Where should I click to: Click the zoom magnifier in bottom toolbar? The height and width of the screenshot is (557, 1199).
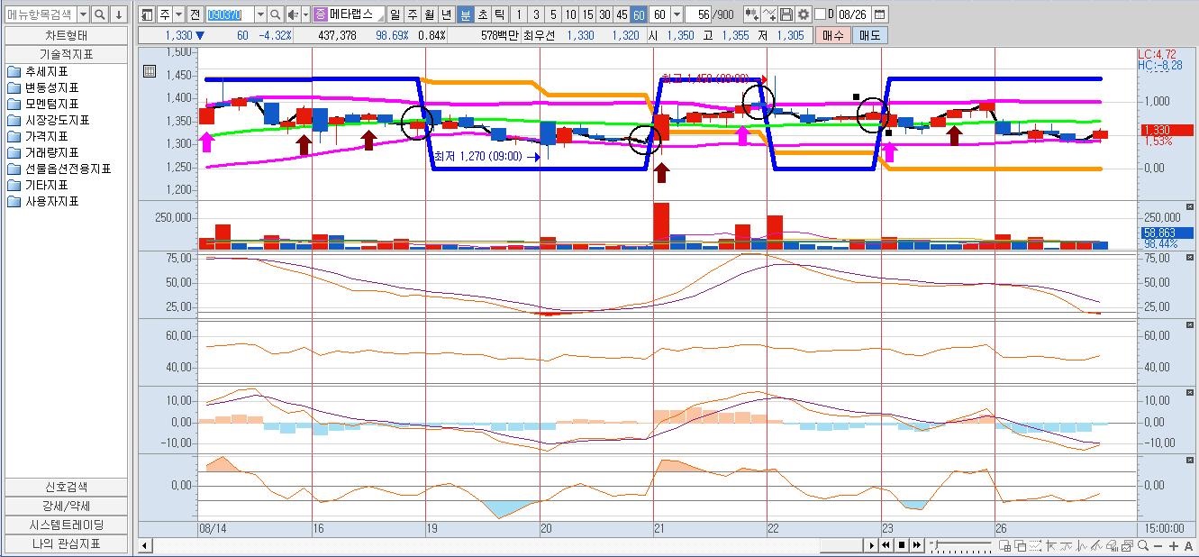coord(1143,545)
